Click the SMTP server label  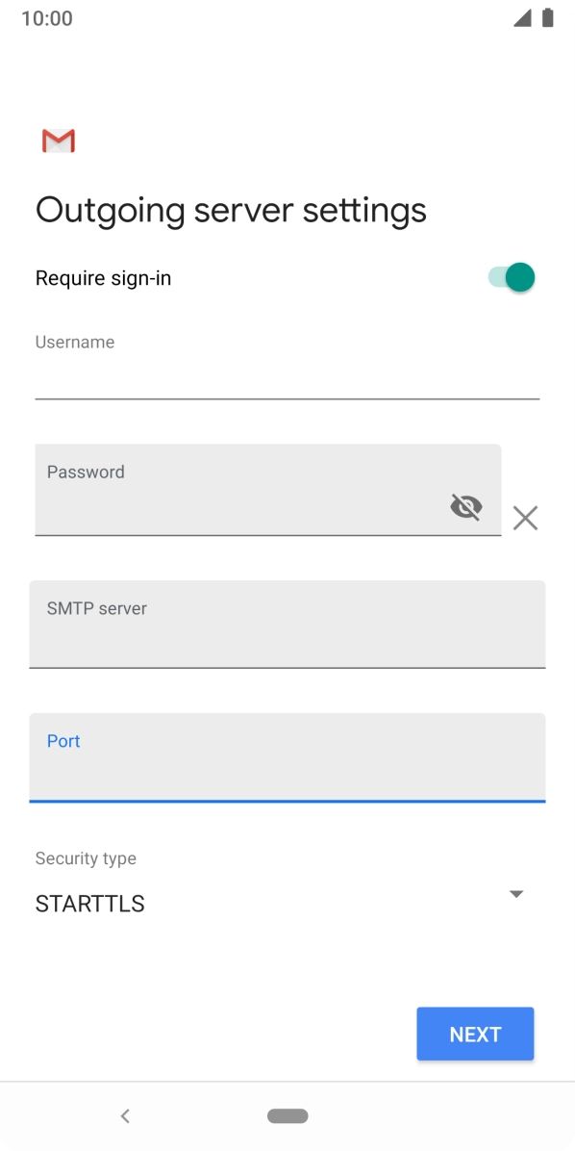click(97, 608)
